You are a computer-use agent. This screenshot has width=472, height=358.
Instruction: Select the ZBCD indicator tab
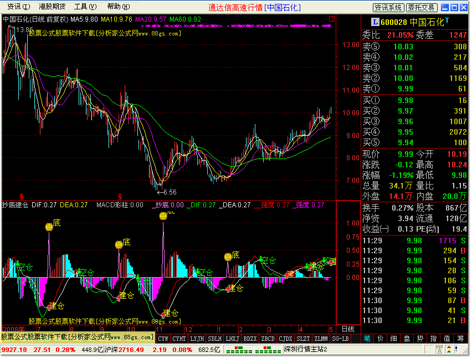pos(268,339)
